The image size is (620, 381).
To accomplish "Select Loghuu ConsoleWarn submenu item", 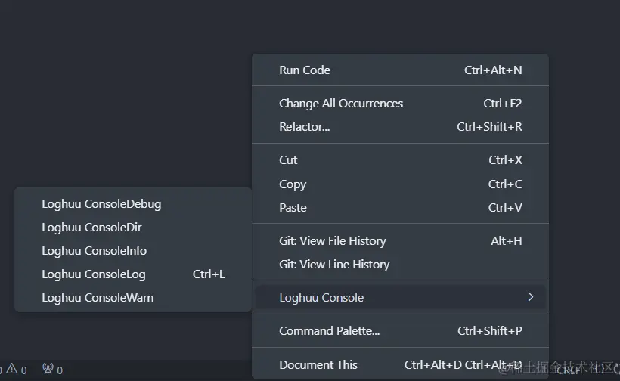I will (133, 297).
